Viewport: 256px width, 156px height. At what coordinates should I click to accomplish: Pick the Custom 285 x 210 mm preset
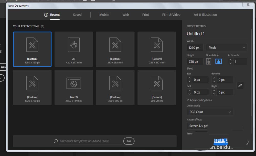point(157,49)
